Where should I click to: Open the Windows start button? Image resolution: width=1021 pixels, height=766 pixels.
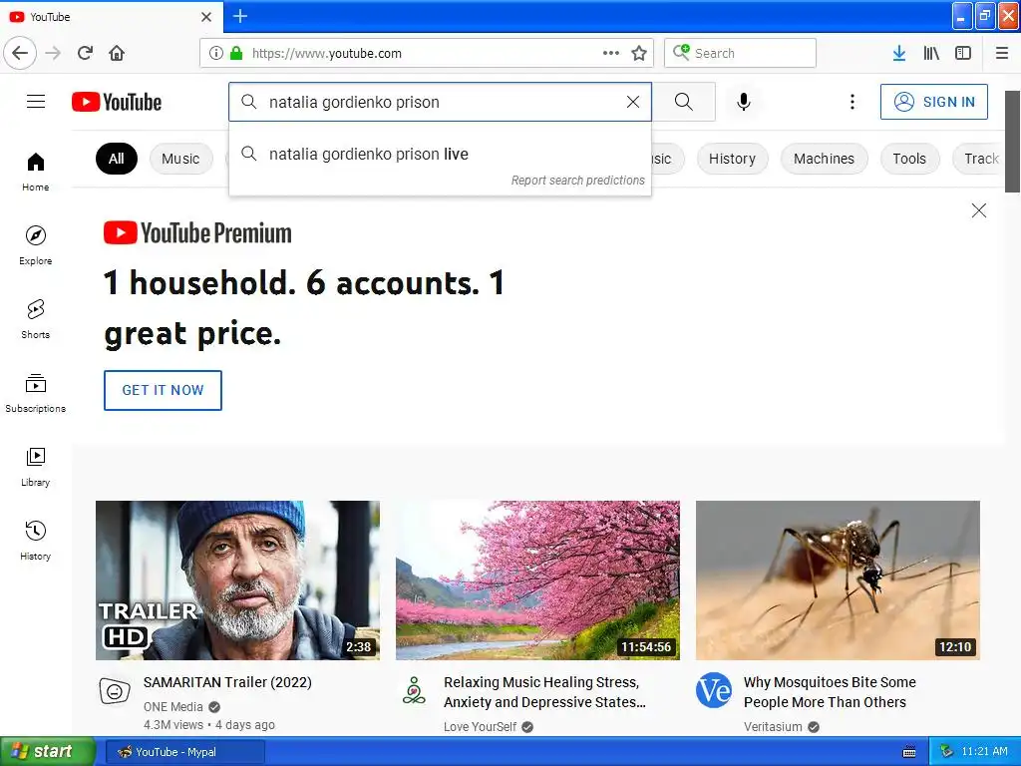pos(46,752)
